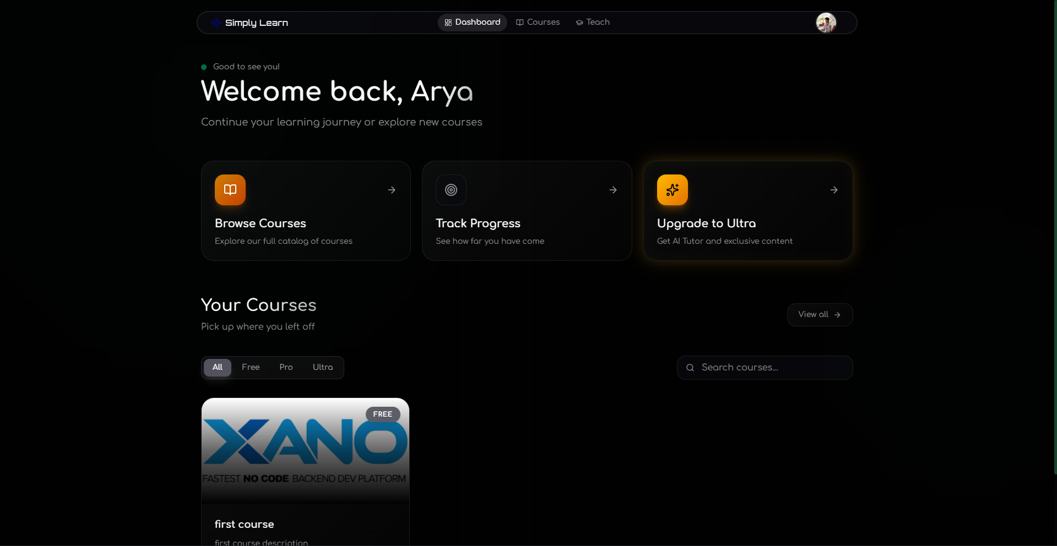Viewport: 1057px width, 546px height.
Task: Switch to the Free courses filter
Action: [x=251, y=367]
